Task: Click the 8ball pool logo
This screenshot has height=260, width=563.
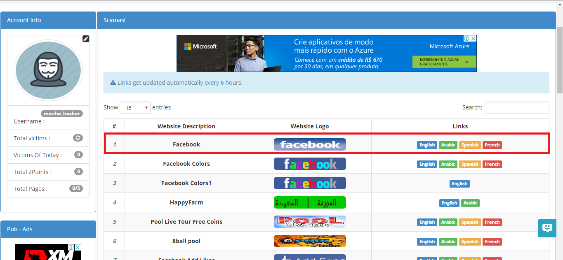Action: point(310,241)
